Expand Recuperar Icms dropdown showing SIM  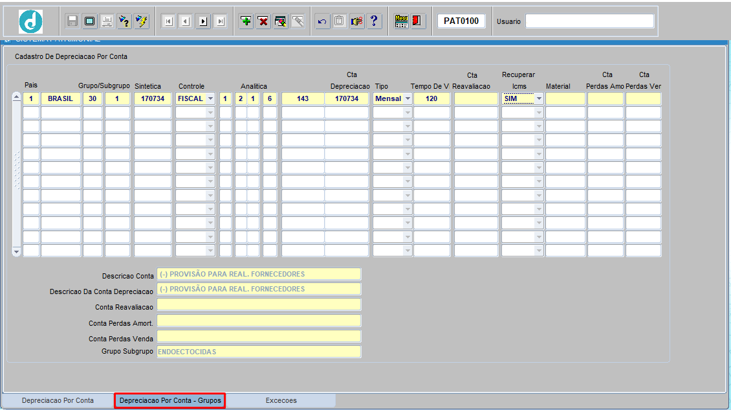(x=538, y=99)
